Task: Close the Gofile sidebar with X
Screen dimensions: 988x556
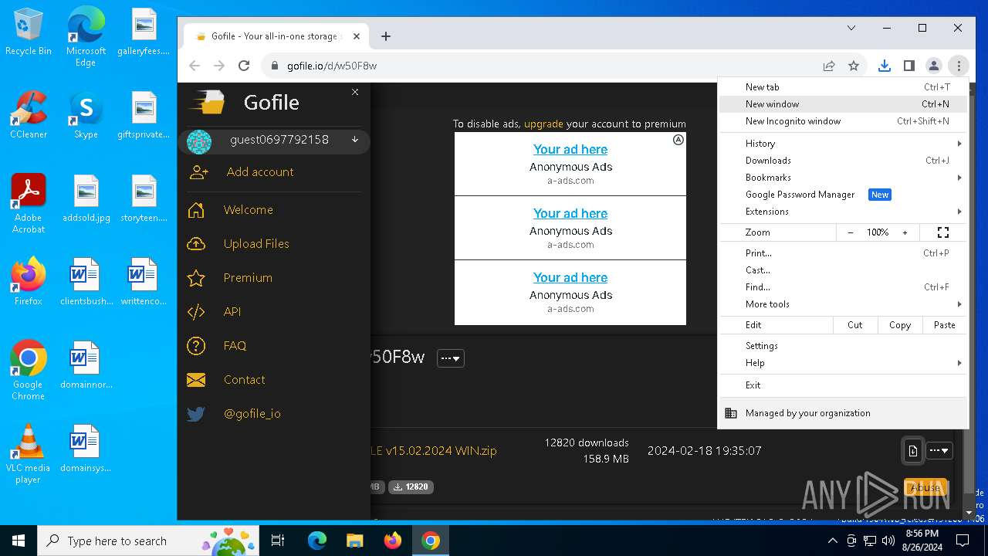Action: coord(355,92)
